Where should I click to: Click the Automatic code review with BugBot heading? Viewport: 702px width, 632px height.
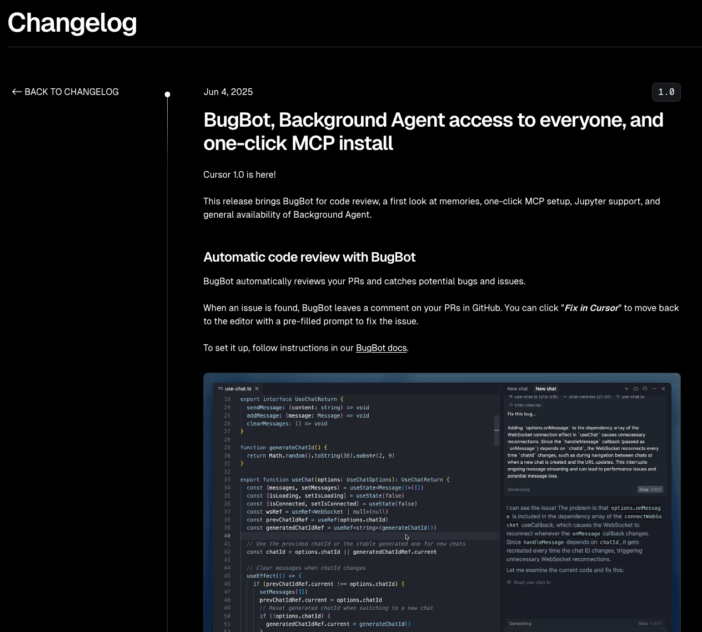tap(309, 257)
